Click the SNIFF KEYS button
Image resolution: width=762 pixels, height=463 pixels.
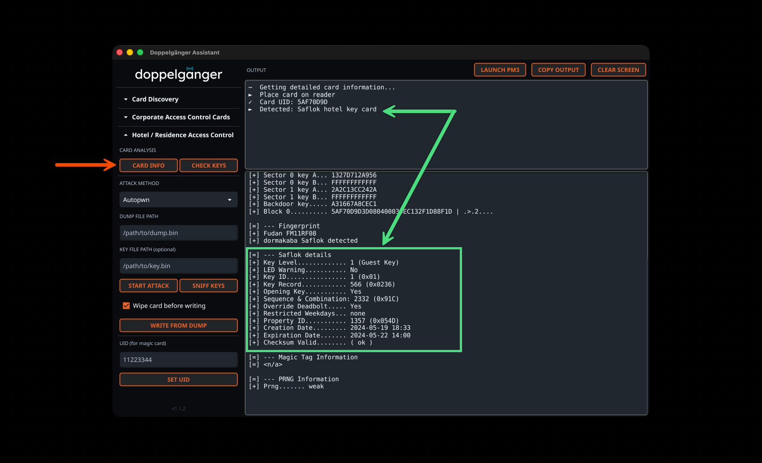[209, 286]
